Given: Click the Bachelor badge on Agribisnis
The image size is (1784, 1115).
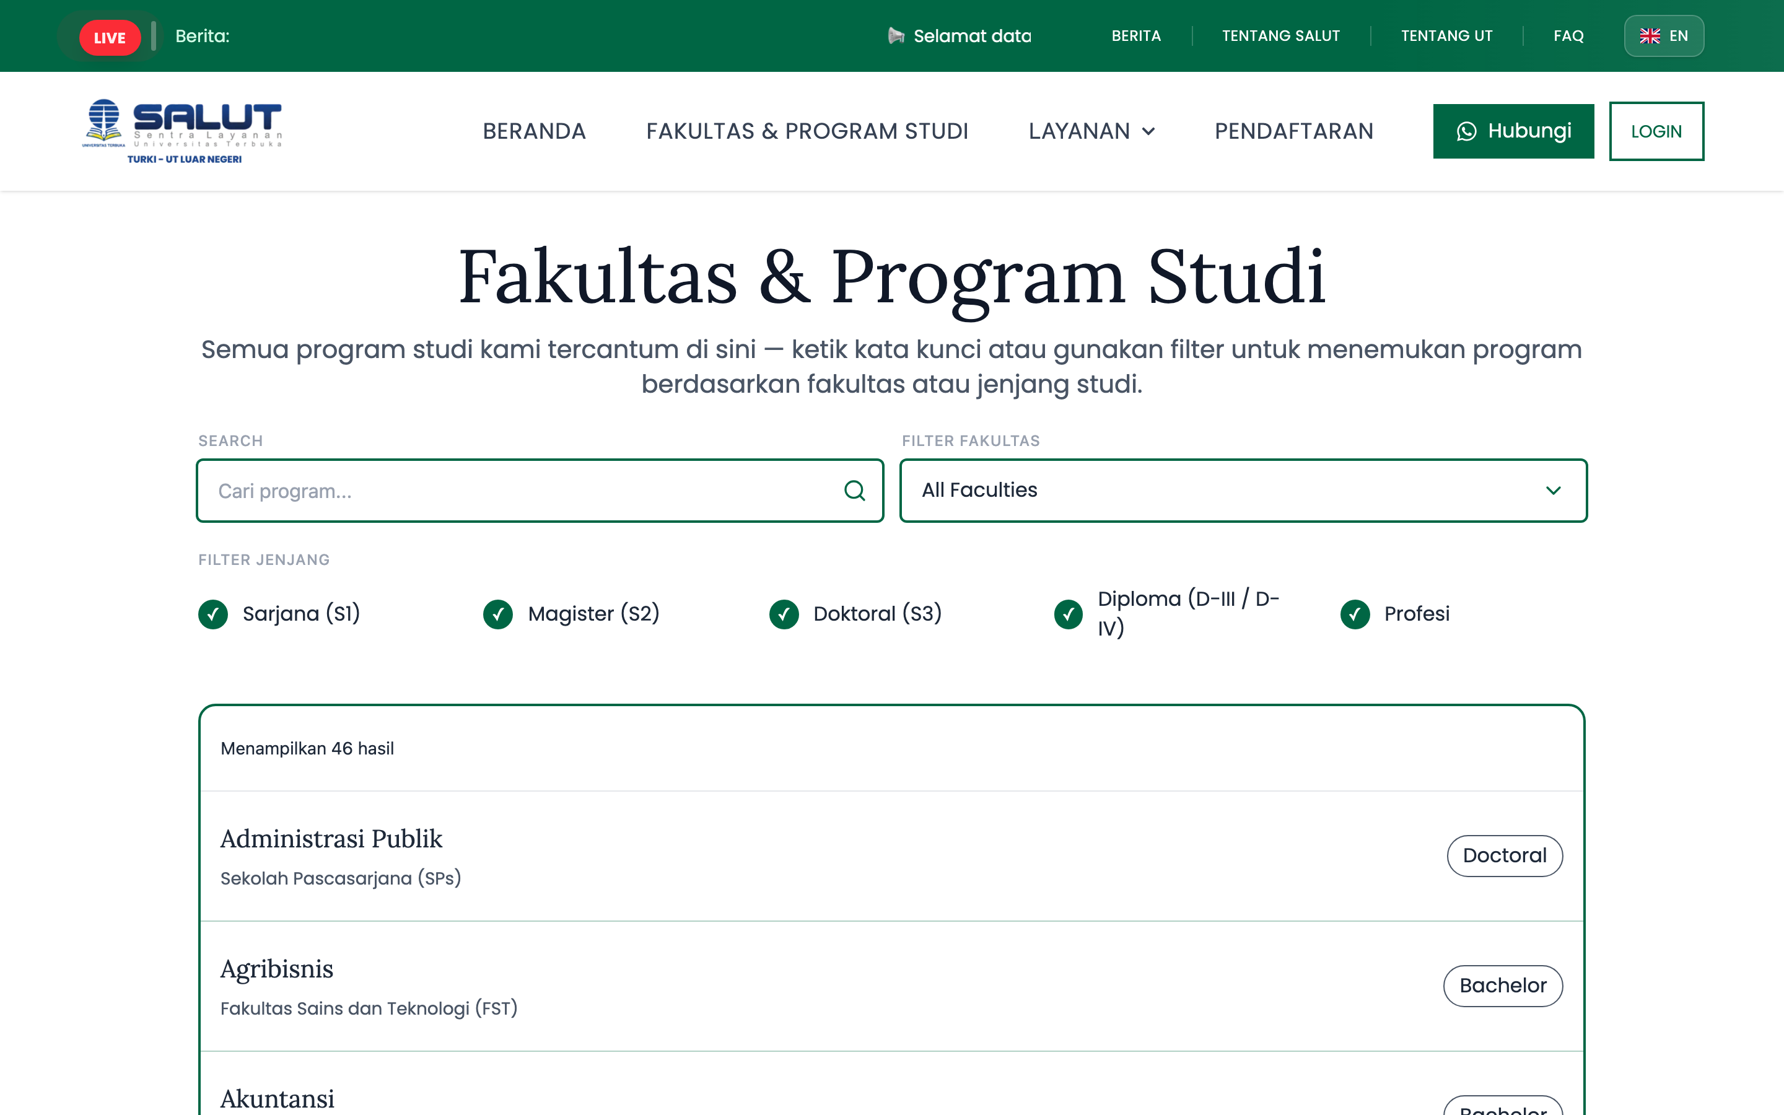Looking at the screenshot, I should (1502, 985).
